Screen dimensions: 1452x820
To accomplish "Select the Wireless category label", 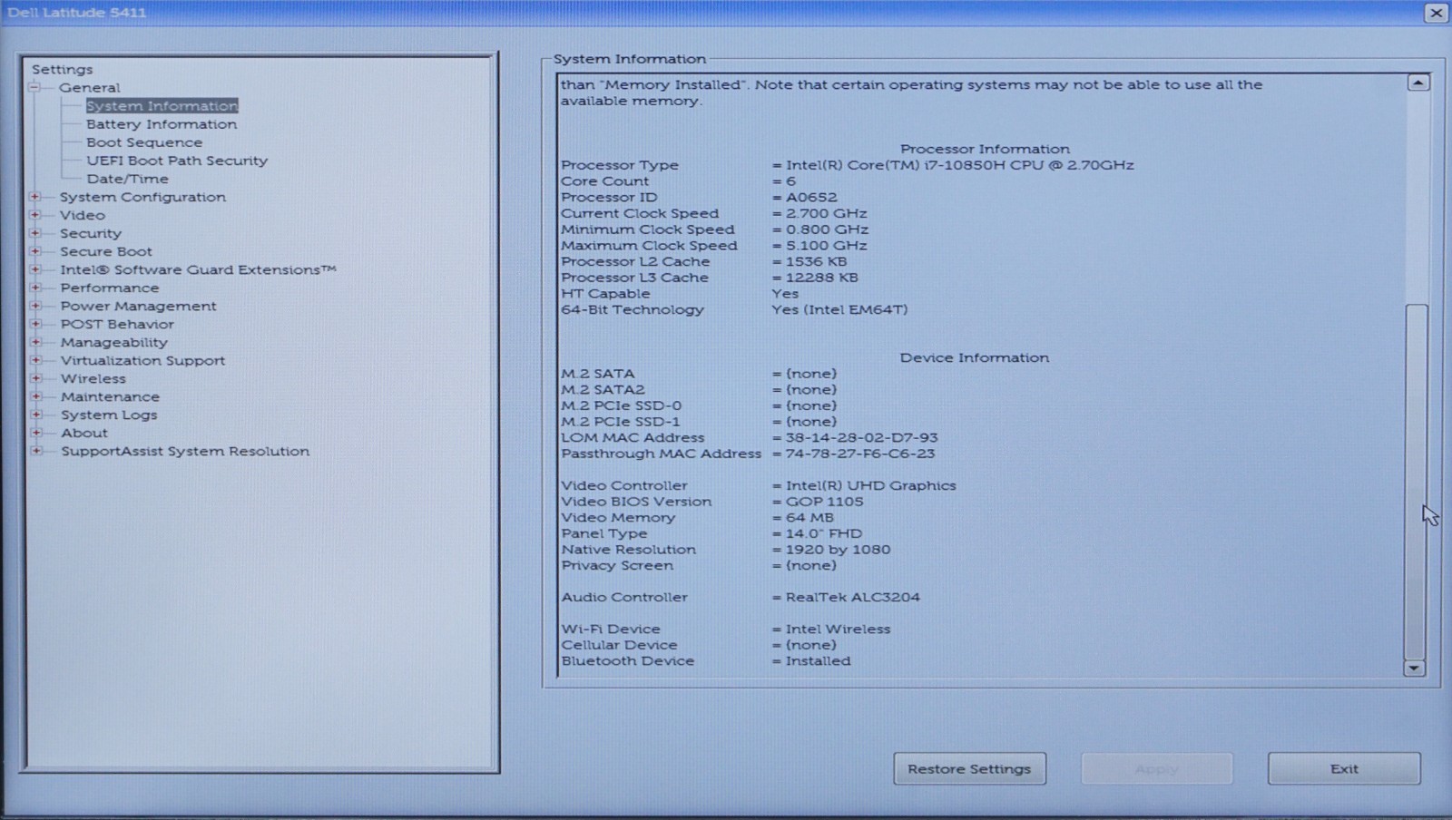I will pyautogui.click(x=93, y=378).
